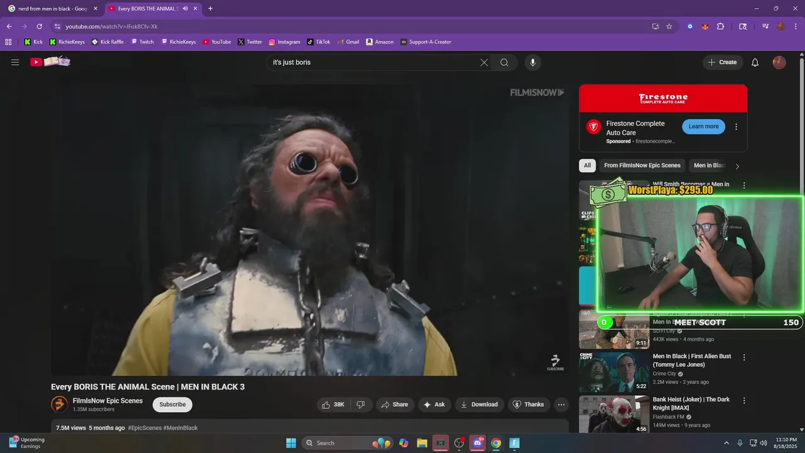Open media controls music icon in toolbar
Image resolution: width=805 pixels, height=453 pixels.
[765, 26]
